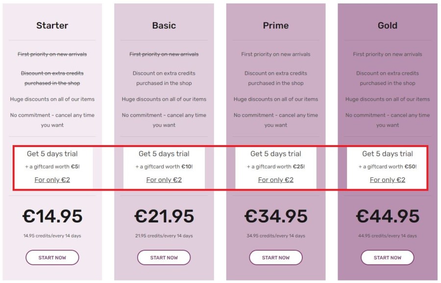Click the €21.95 price text

pos(164,216)
